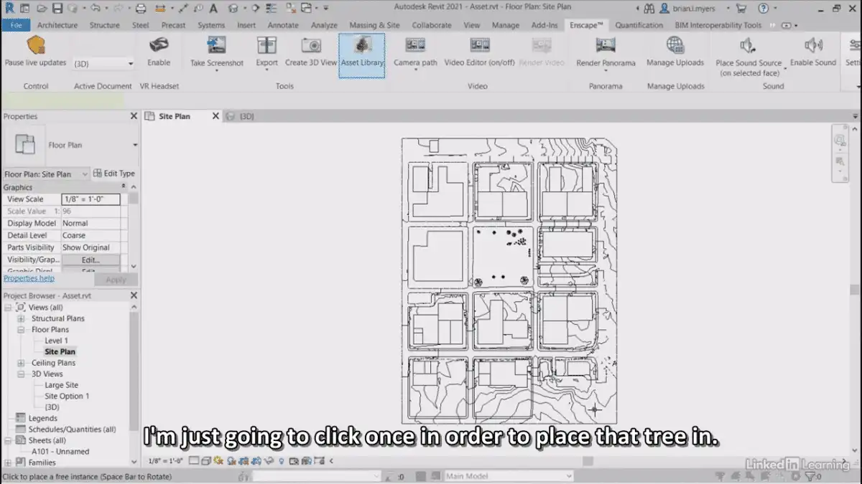Image resolution: width=862 pixels, height=484 pixels.
Task: Click the Floor Plan type thumbnail
Action: pos(25,145)
